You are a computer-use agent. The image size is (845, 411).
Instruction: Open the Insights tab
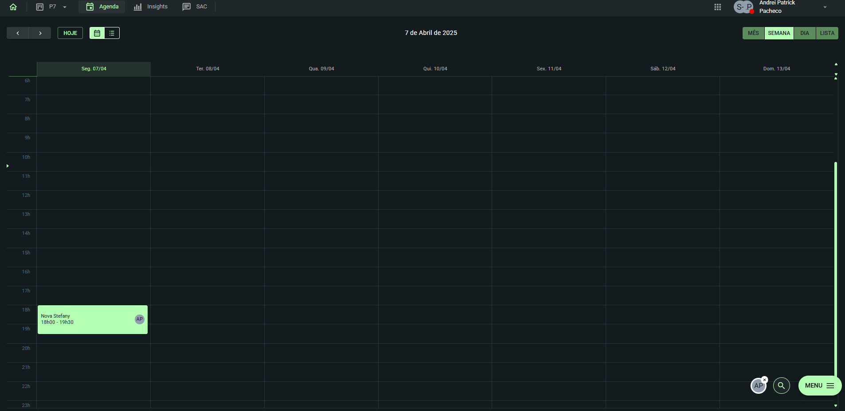tap(151, 7)
